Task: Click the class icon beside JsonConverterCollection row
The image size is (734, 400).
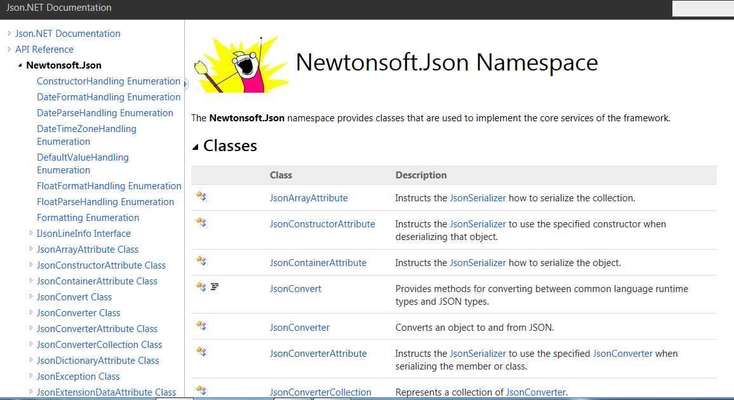Action: pyautogui.click(x=201, y=390)
